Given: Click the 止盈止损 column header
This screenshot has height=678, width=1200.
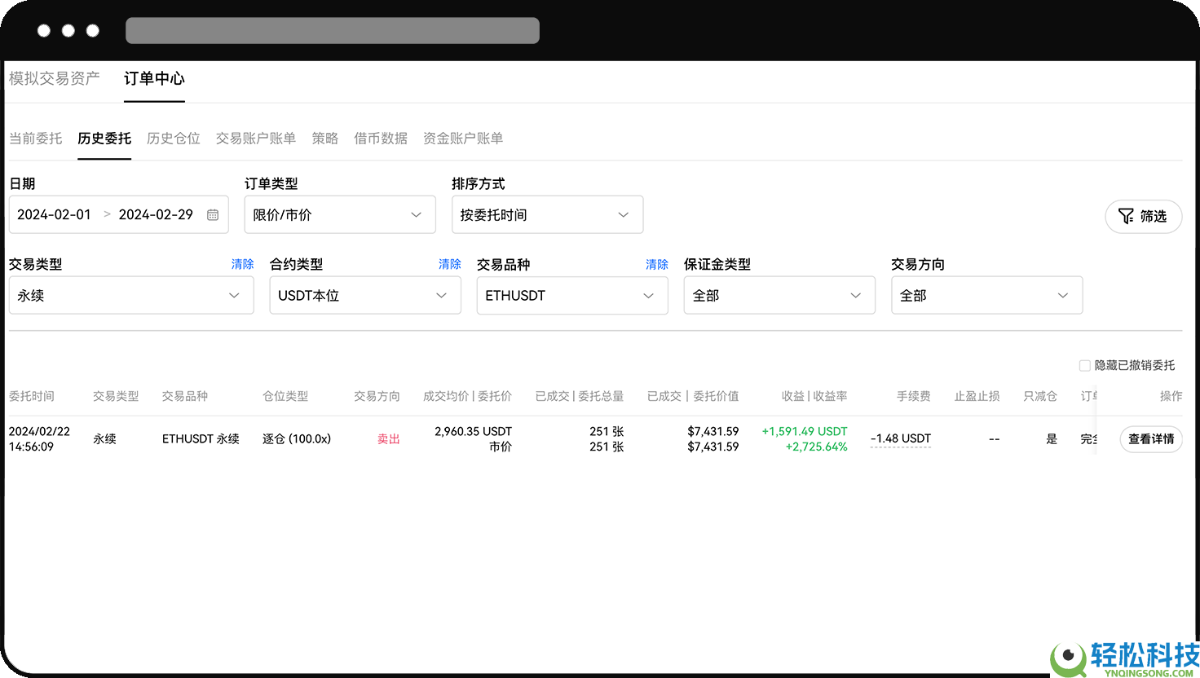Looking at the screenshot, I should pyautogui.click(x=977, y=396).
